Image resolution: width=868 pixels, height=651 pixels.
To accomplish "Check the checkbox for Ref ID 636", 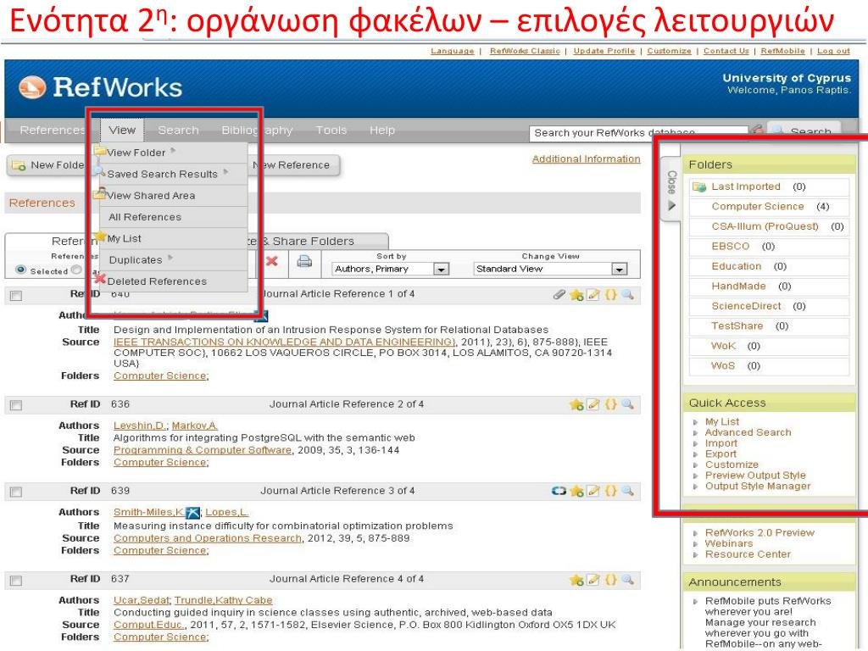I will pyautogui.click(x=15, y=405).
